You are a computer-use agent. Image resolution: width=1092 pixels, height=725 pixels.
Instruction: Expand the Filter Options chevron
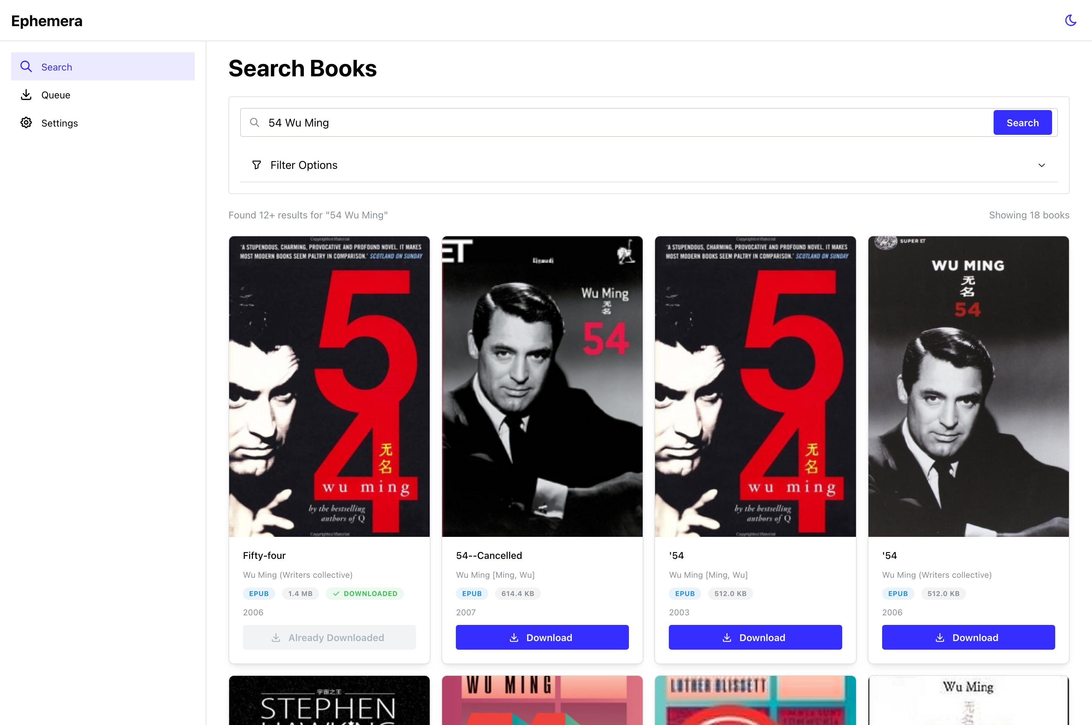pyautogui.click(x=1041, y=165)
